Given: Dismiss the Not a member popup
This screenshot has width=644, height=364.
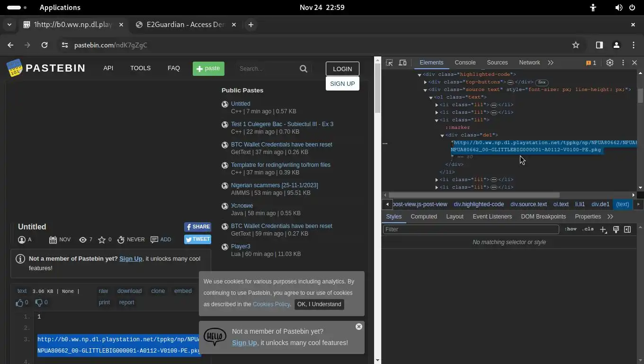Looking at the screenshot, I should (x=359, y=327).
